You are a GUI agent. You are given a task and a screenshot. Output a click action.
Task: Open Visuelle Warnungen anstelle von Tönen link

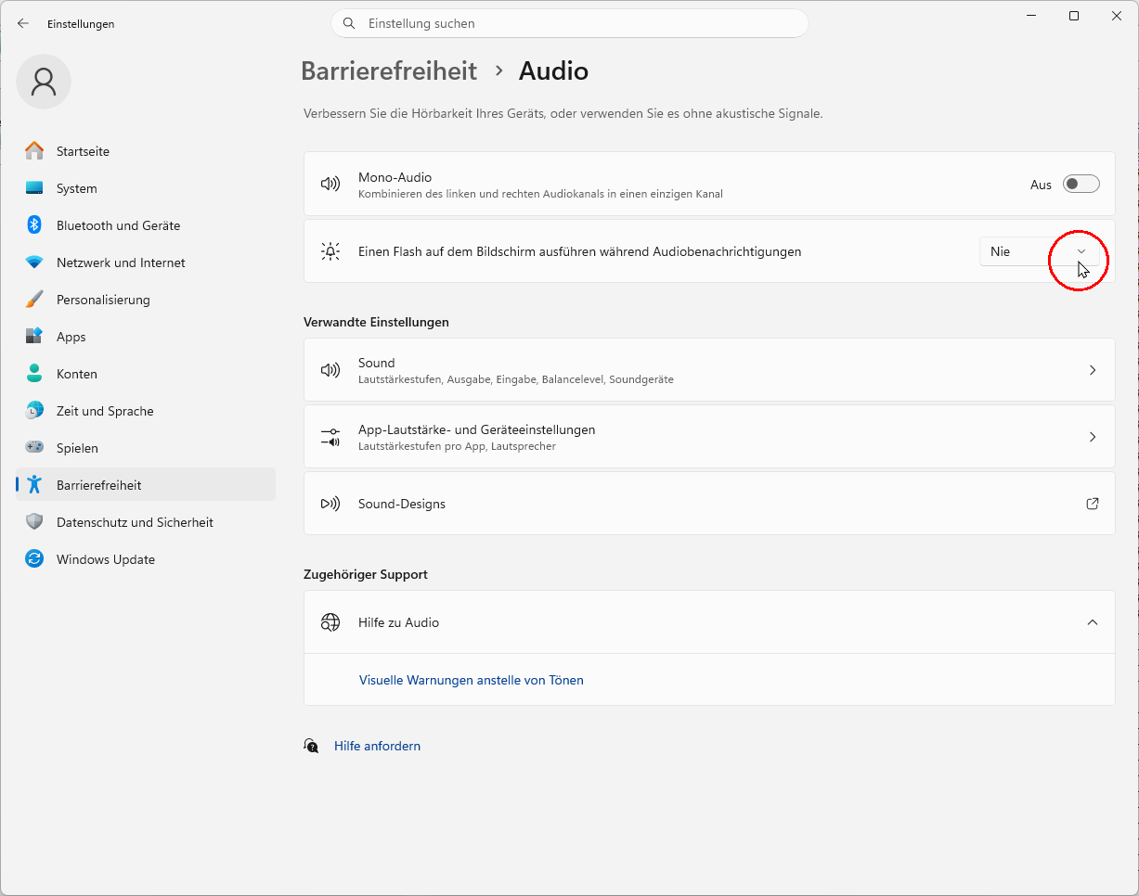click(472, 680)
